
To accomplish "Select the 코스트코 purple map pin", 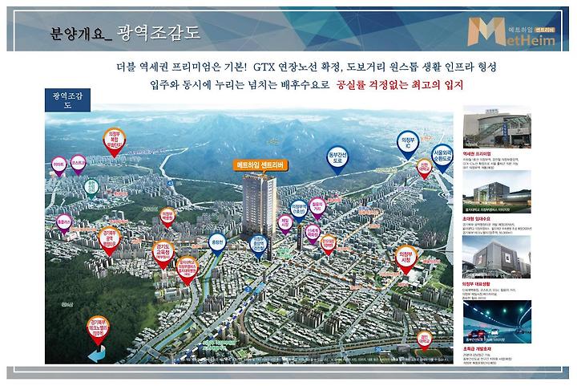I will click(79, 165).
